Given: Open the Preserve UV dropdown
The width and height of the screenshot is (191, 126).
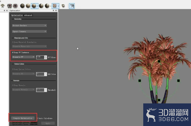Looking at the screenshot, I should (x=23, y=57).
